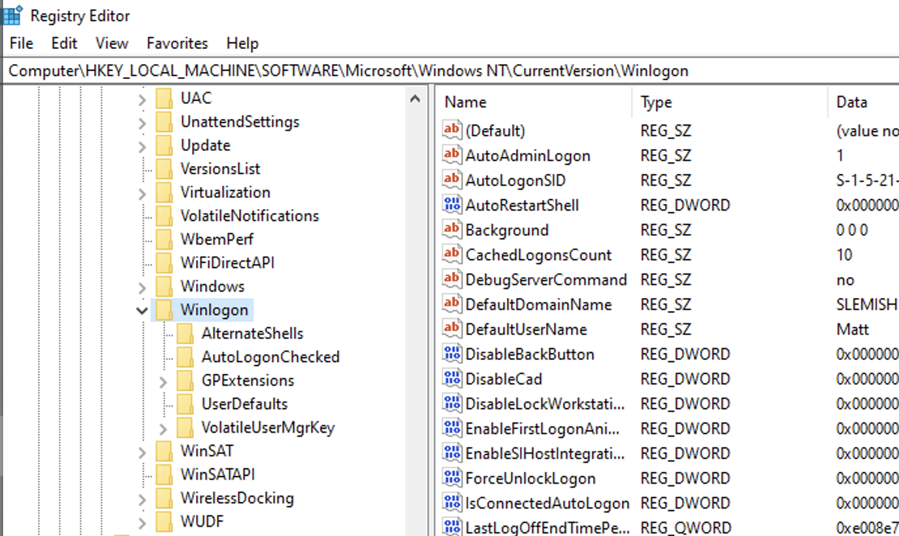The width and height of the screenshot is (899, 536).
Task: Click the string icon beside DefaultUserName
Action: [x=451, y=329]
